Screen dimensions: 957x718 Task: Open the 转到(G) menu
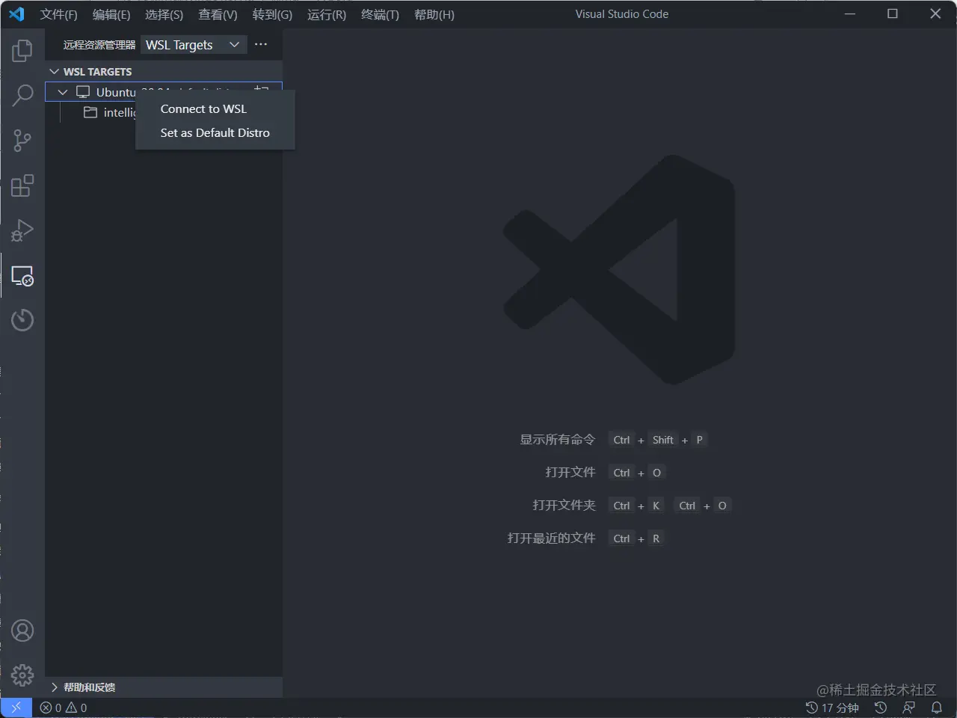tap(272, 14)
